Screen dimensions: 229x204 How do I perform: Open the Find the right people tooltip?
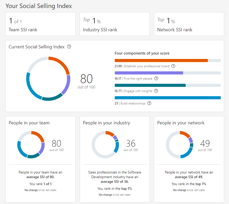pyautogui.click(x=156, y=78)
